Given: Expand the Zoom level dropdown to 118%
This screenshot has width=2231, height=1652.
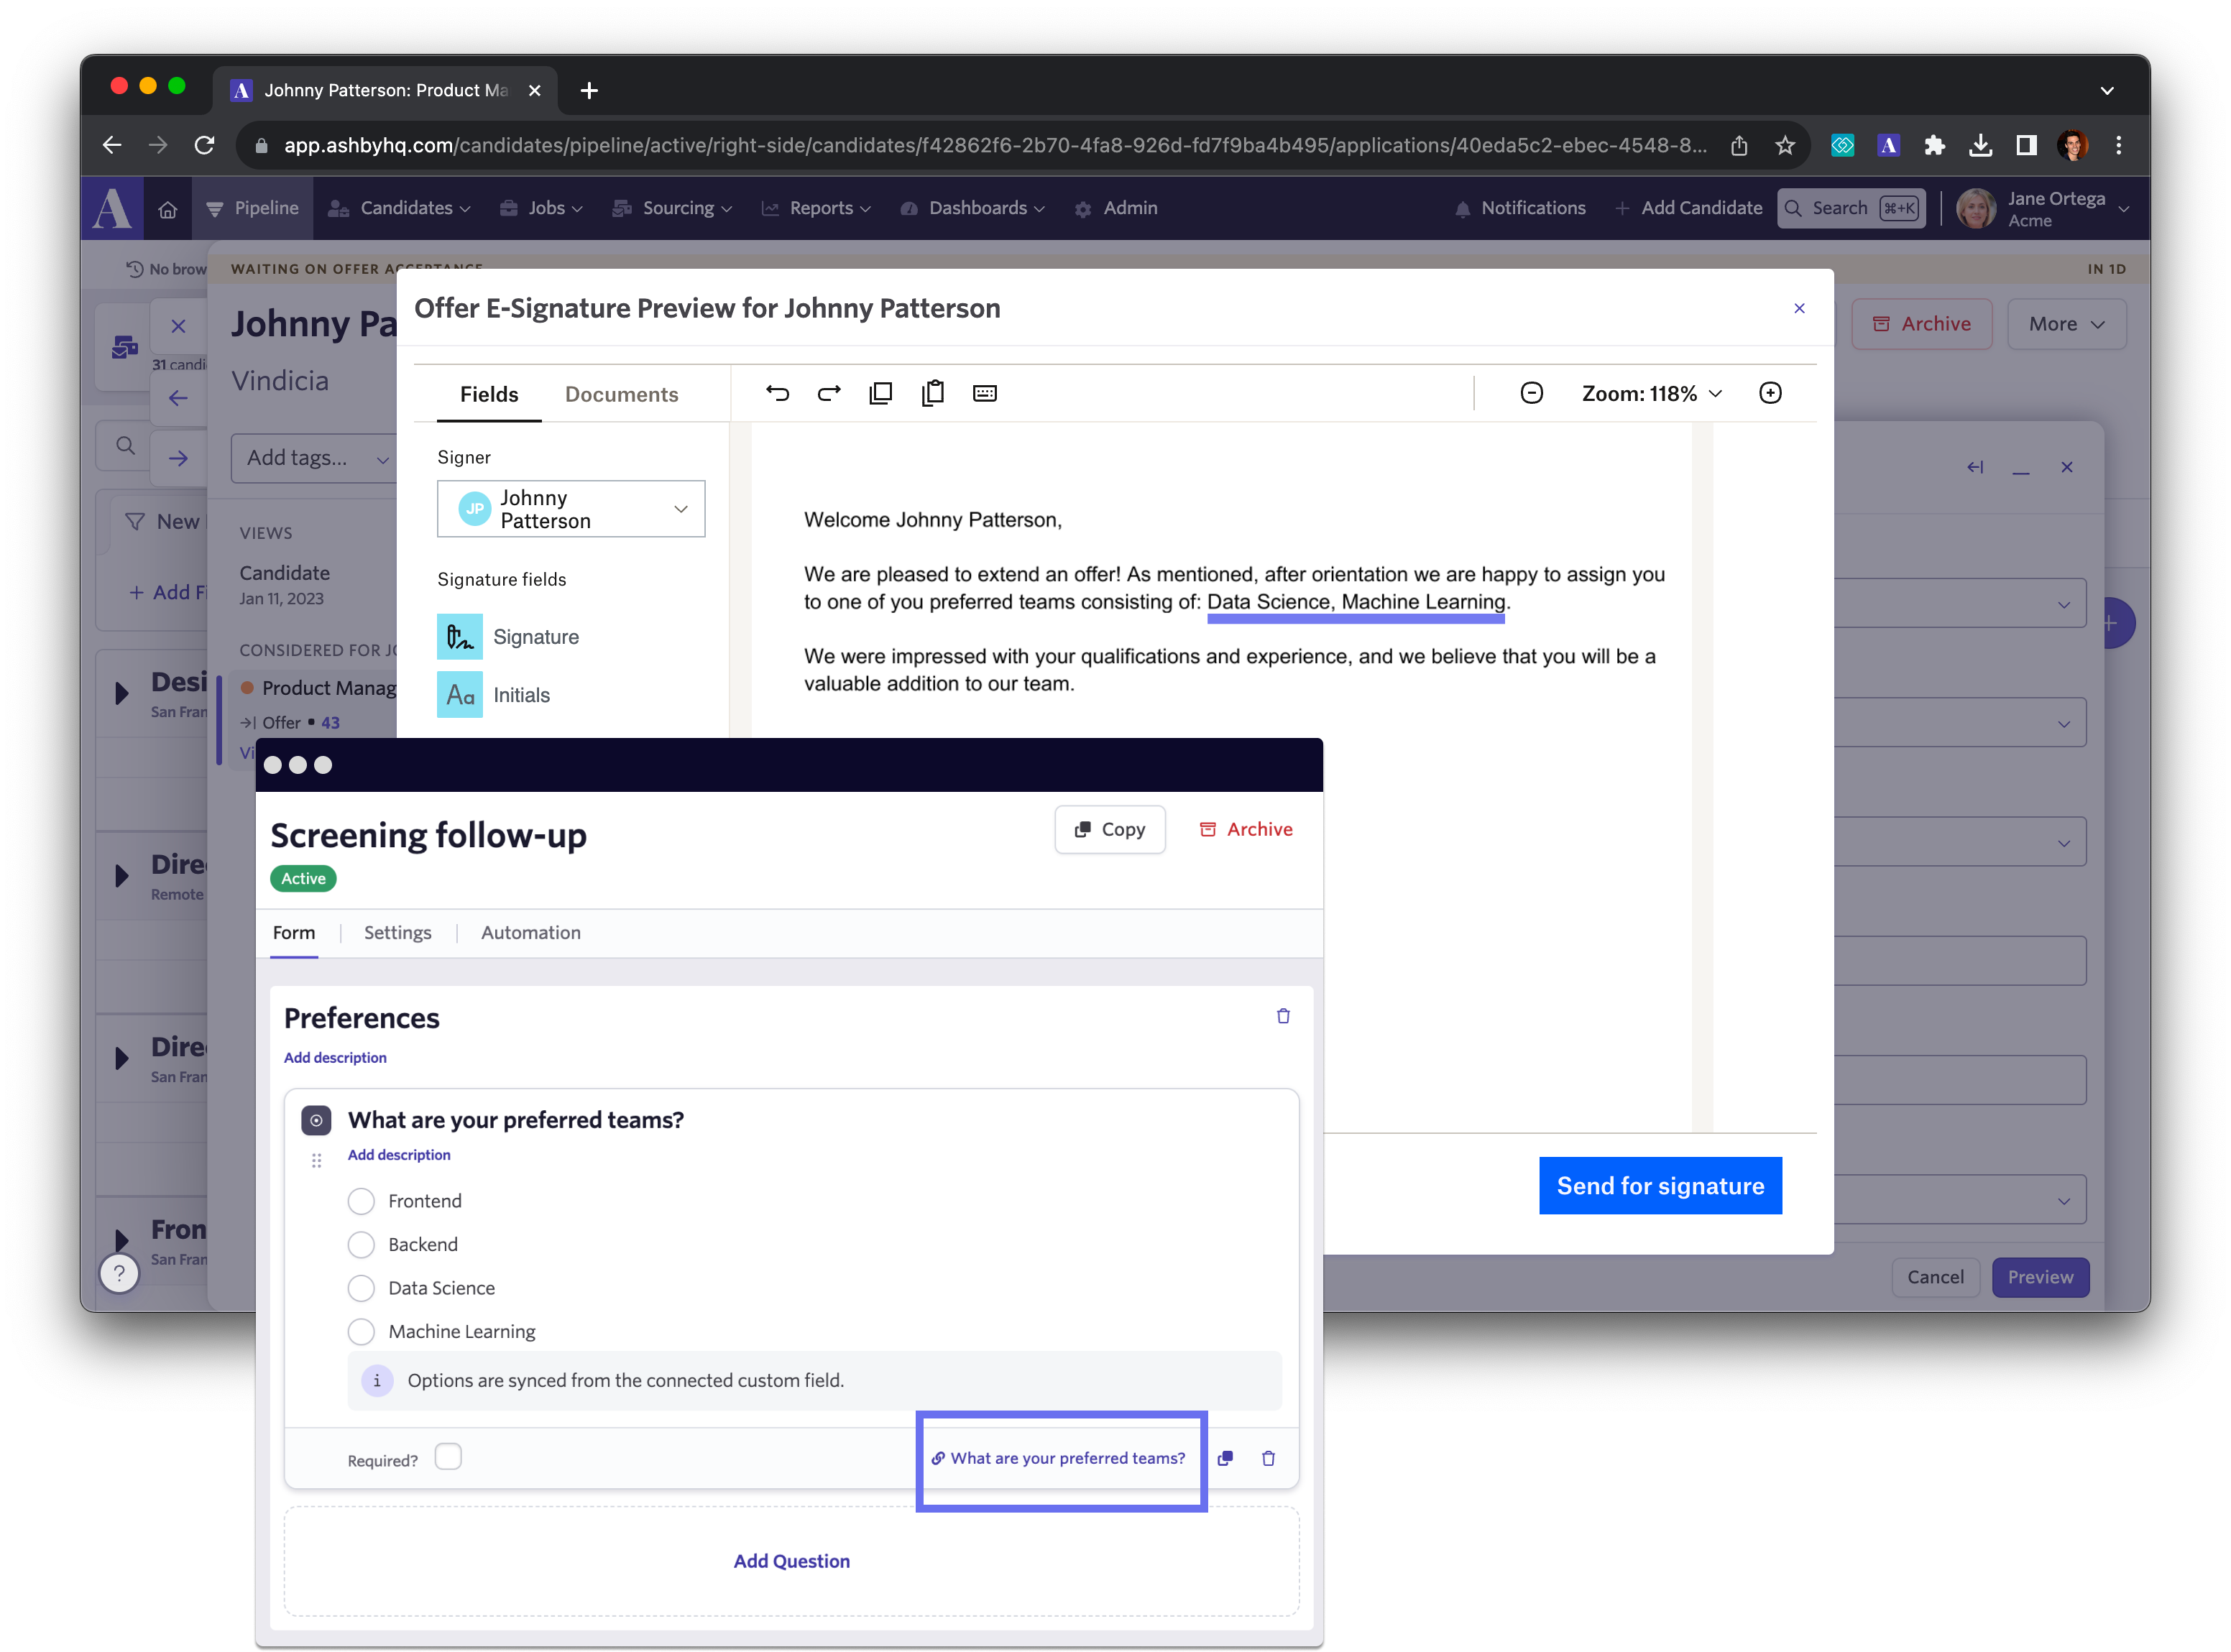Looking at the screenshot, I should tap(1648, 394).
